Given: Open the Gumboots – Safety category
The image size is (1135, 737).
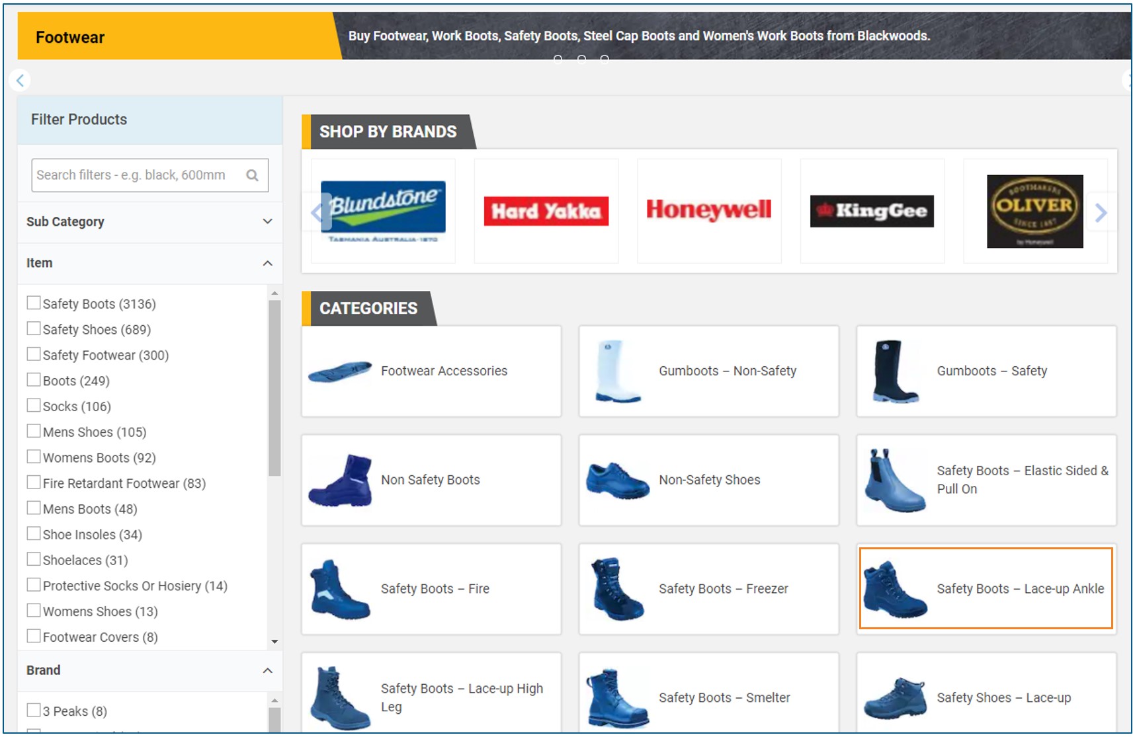Looking at the screenshot, I should [x=985, y=371].
